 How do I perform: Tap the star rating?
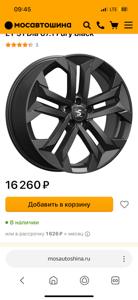pos(20,45)
